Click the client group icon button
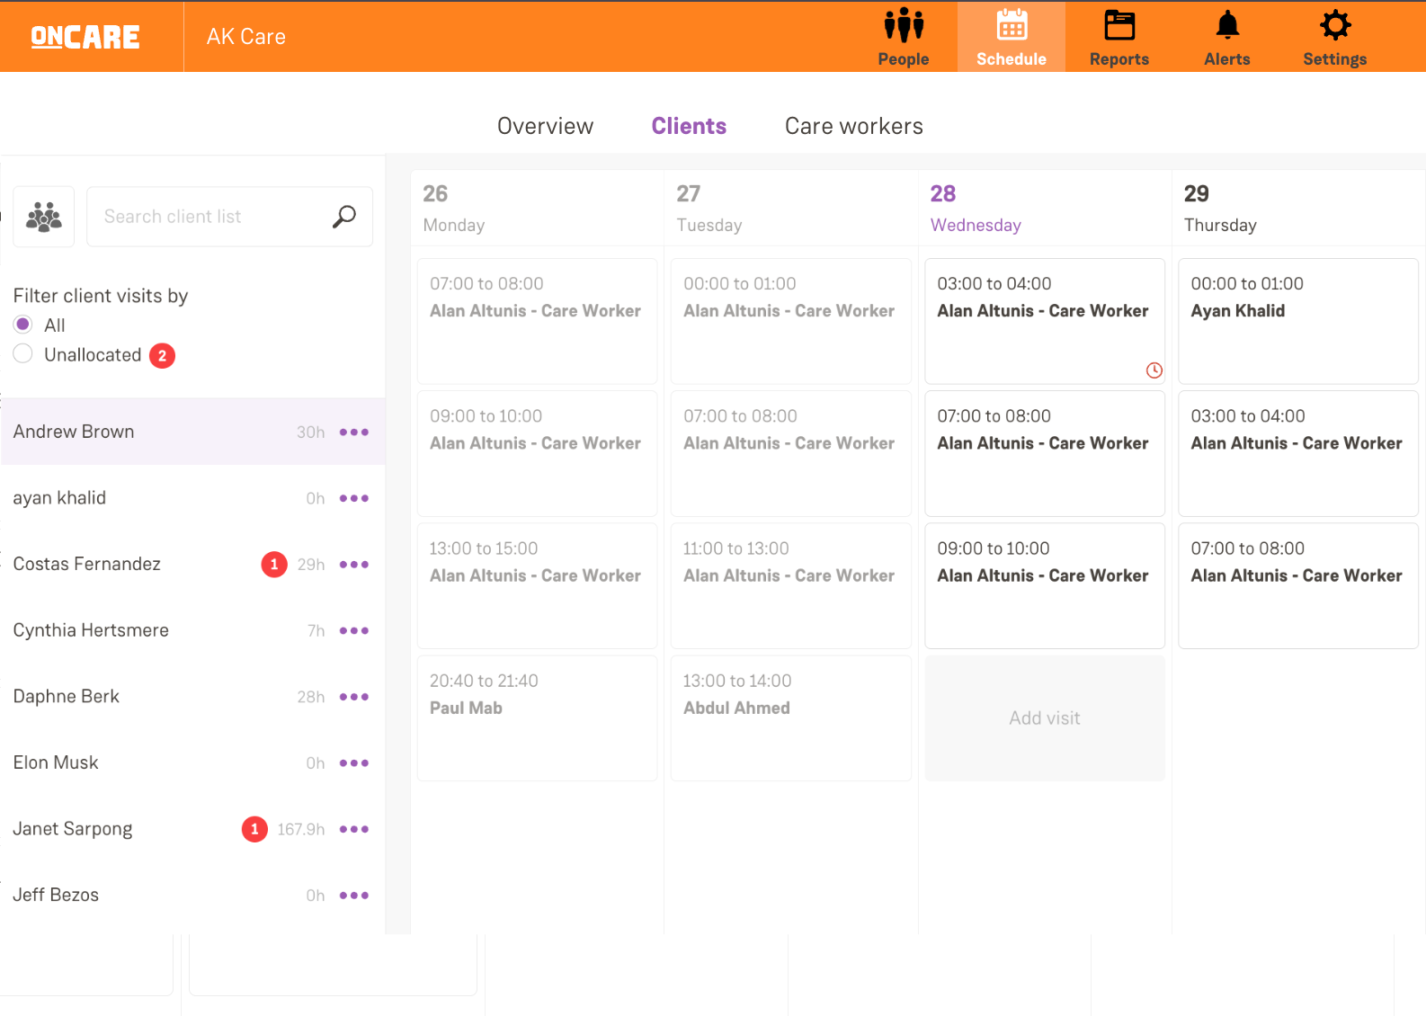Image resolution: width=1426 pixels, height=1016 pixels. (44, 217)
